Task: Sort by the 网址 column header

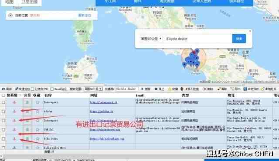Action: pyautogui.click(x=94, y=95)
